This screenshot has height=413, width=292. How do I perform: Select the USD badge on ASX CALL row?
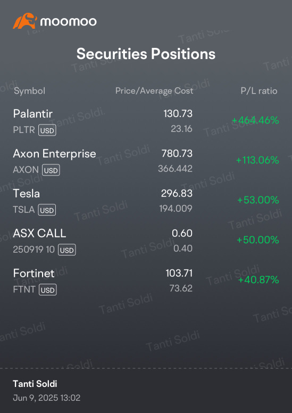67,250
